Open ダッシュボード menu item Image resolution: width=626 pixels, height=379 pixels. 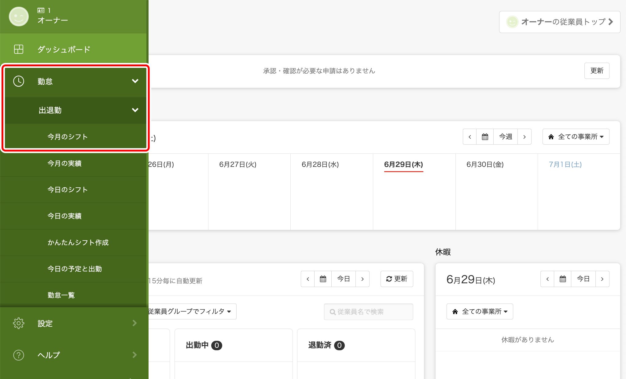tap(73, 49)
